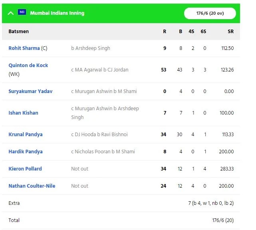Open Rohit Sharma's player profile
The image size is (256, 230).
click(24, 48)
